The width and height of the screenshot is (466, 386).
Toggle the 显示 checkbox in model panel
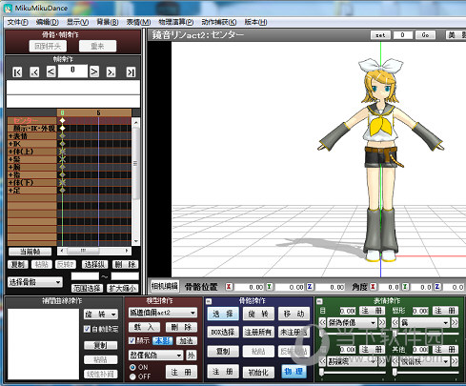[132, 340]
